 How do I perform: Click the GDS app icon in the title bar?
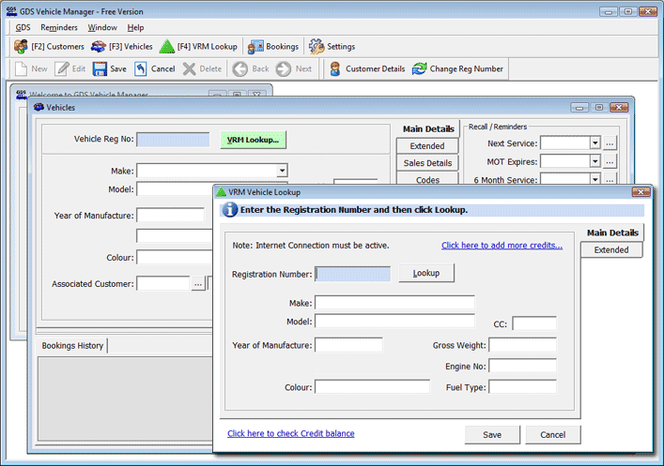pos(12,11)
